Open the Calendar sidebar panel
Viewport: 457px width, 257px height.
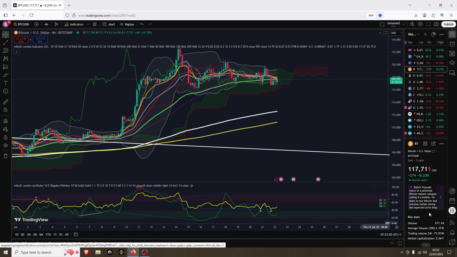pos(452,201)
